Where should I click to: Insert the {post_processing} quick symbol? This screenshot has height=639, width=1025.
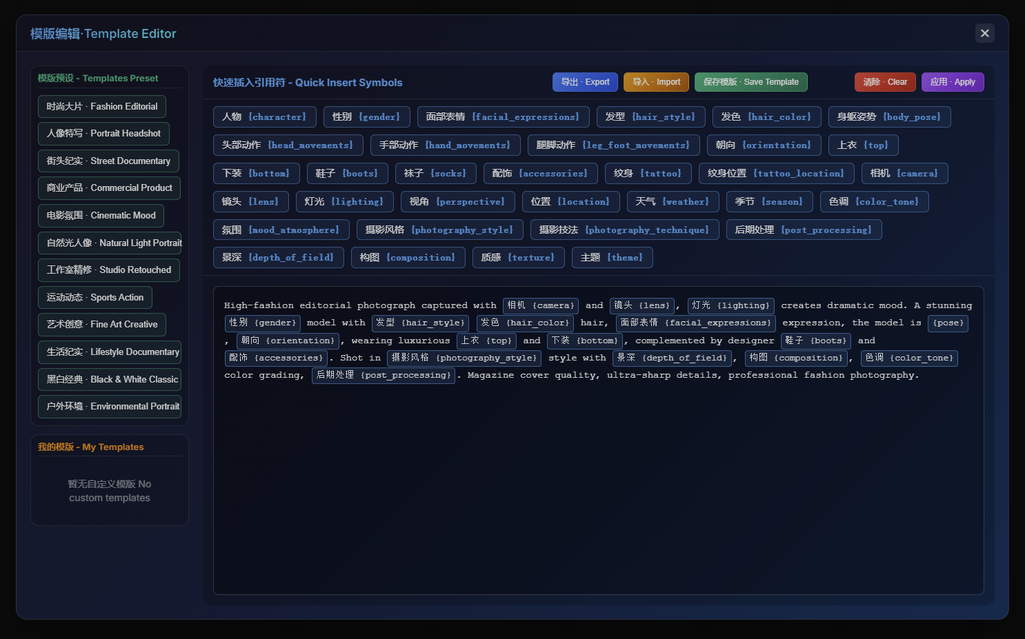(804, 230)
